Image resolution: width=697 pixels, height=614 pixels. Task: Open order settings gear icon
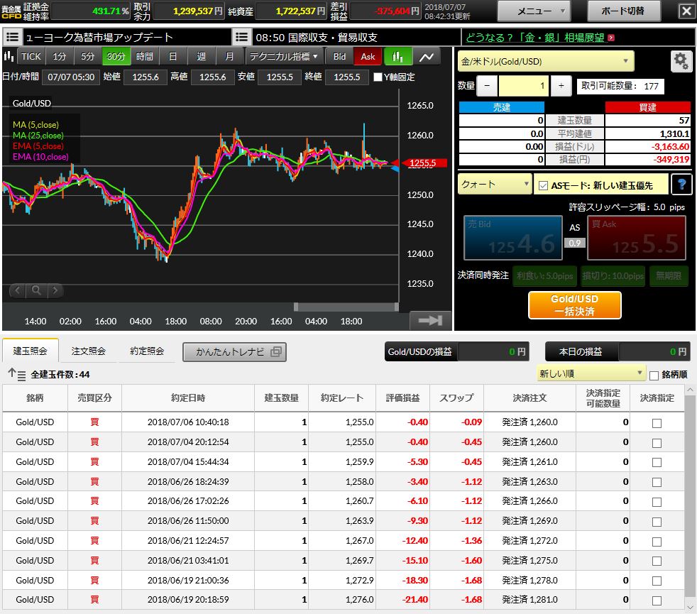coord(681,61)
